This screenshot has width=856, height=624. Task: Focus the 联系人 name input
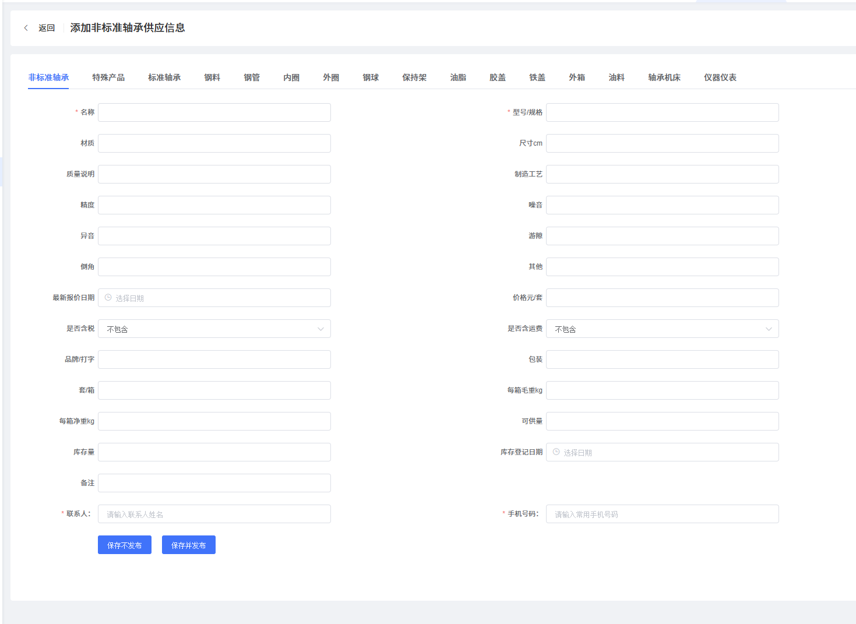[214, 514]
